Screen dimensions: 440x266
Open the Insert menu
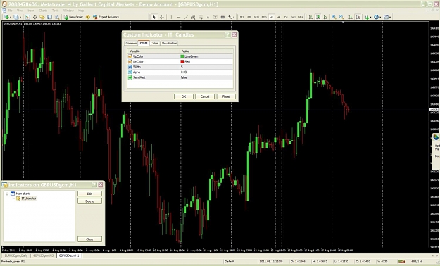31,11
